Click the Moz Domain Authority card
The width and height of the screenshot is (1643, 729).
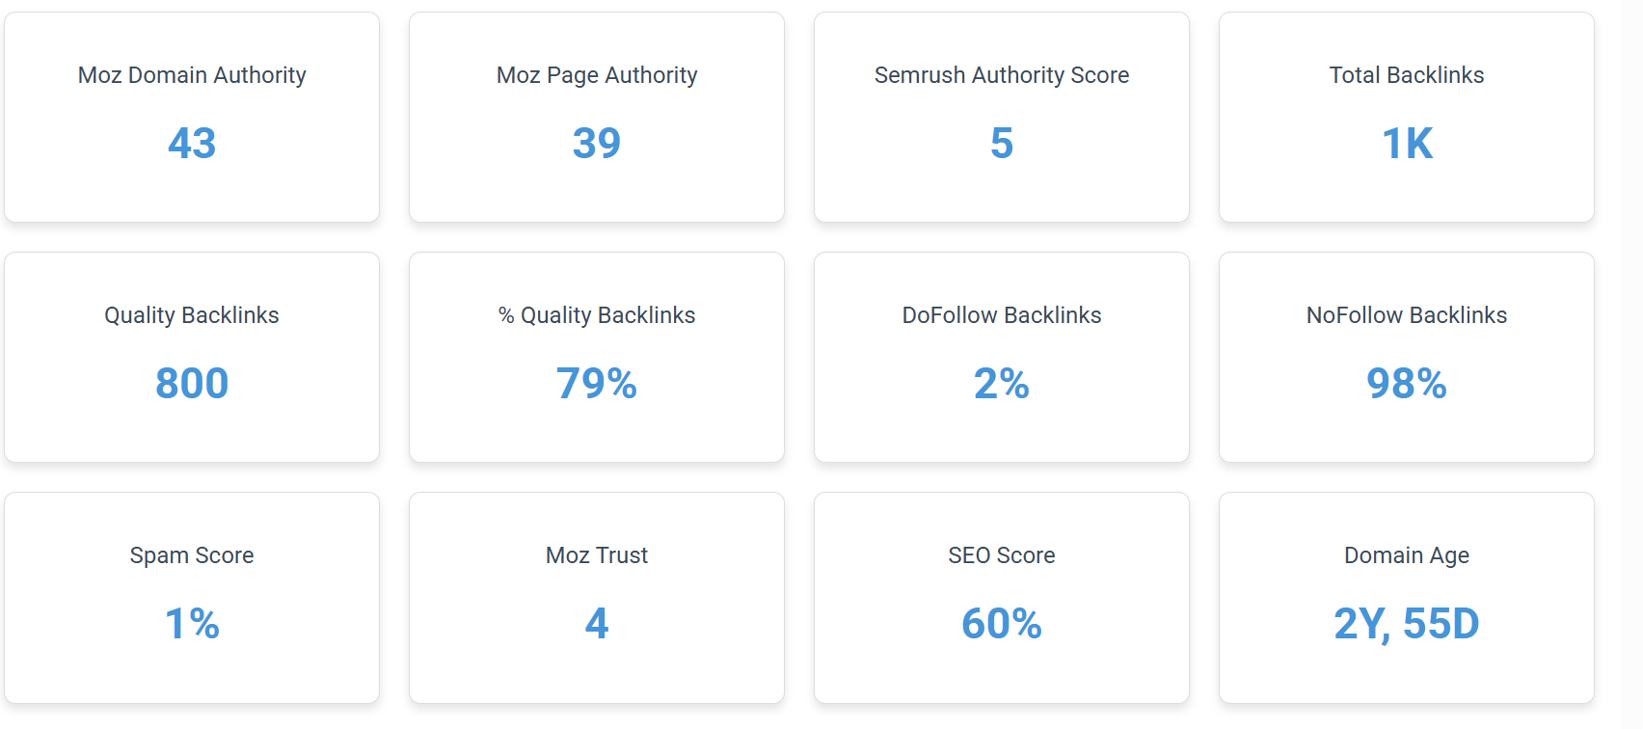pyautogui.click(x=192, y=117)
